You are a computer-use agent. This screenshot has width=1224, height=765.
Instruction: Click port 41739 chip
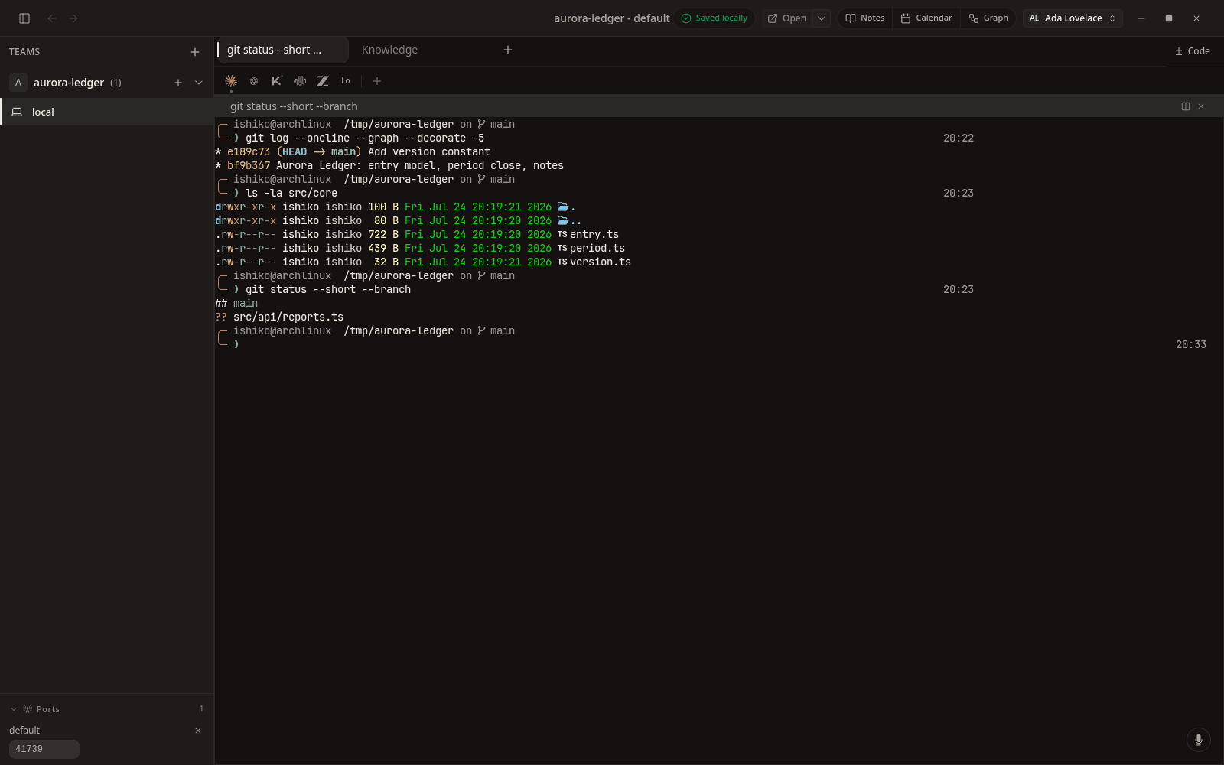coord(44,749)
